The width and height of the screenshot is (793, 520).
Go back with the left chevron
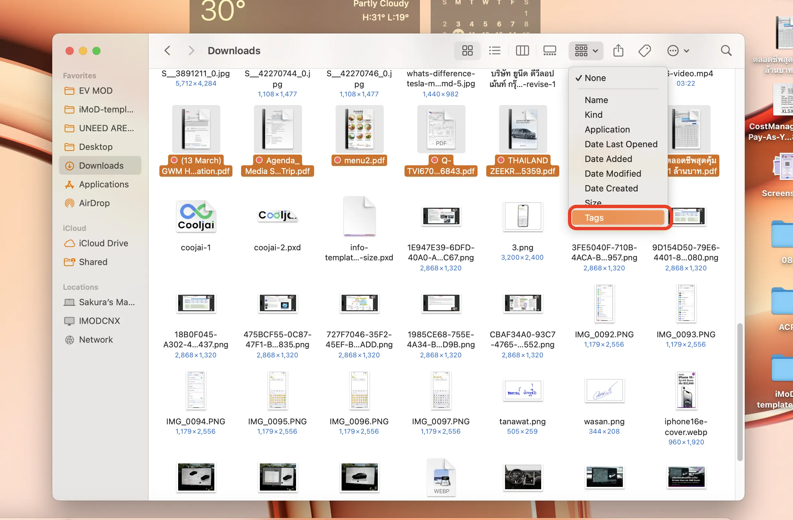click(167, 51)
